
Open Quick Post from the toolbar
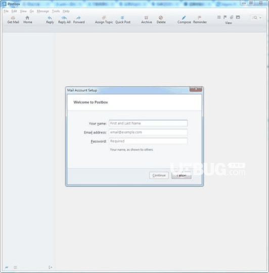coord(123,20)
